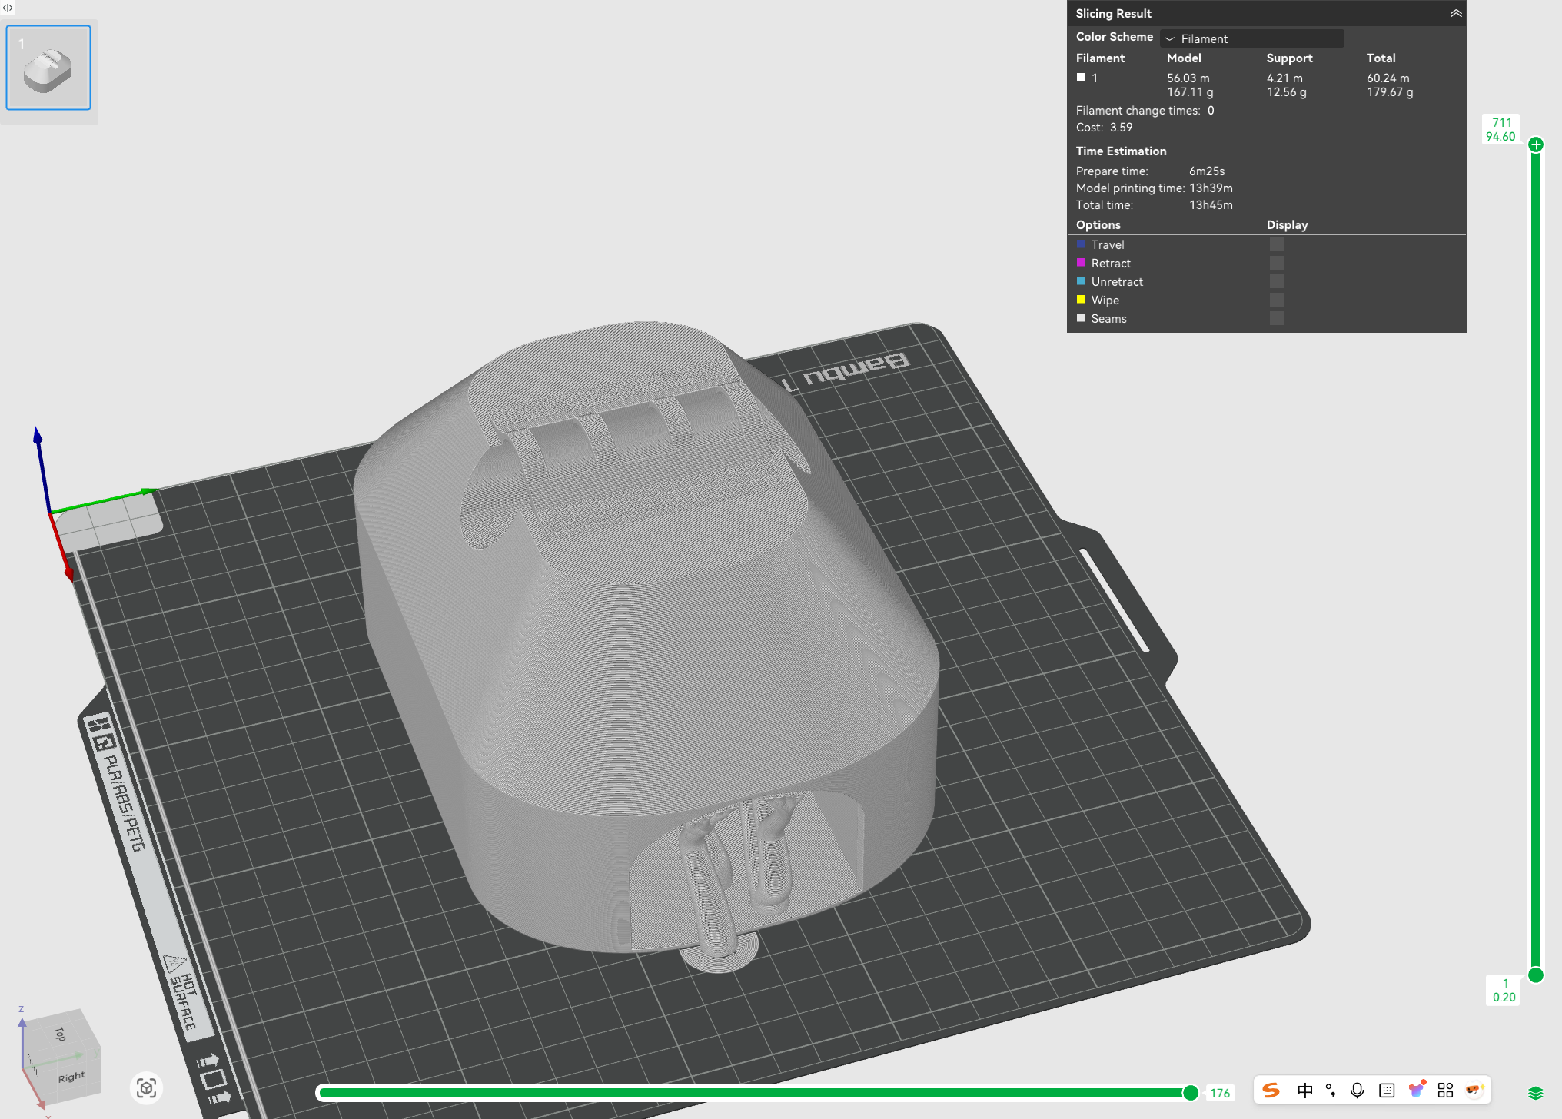Select the plate 1 thumbnail

[x=48, y=67]
